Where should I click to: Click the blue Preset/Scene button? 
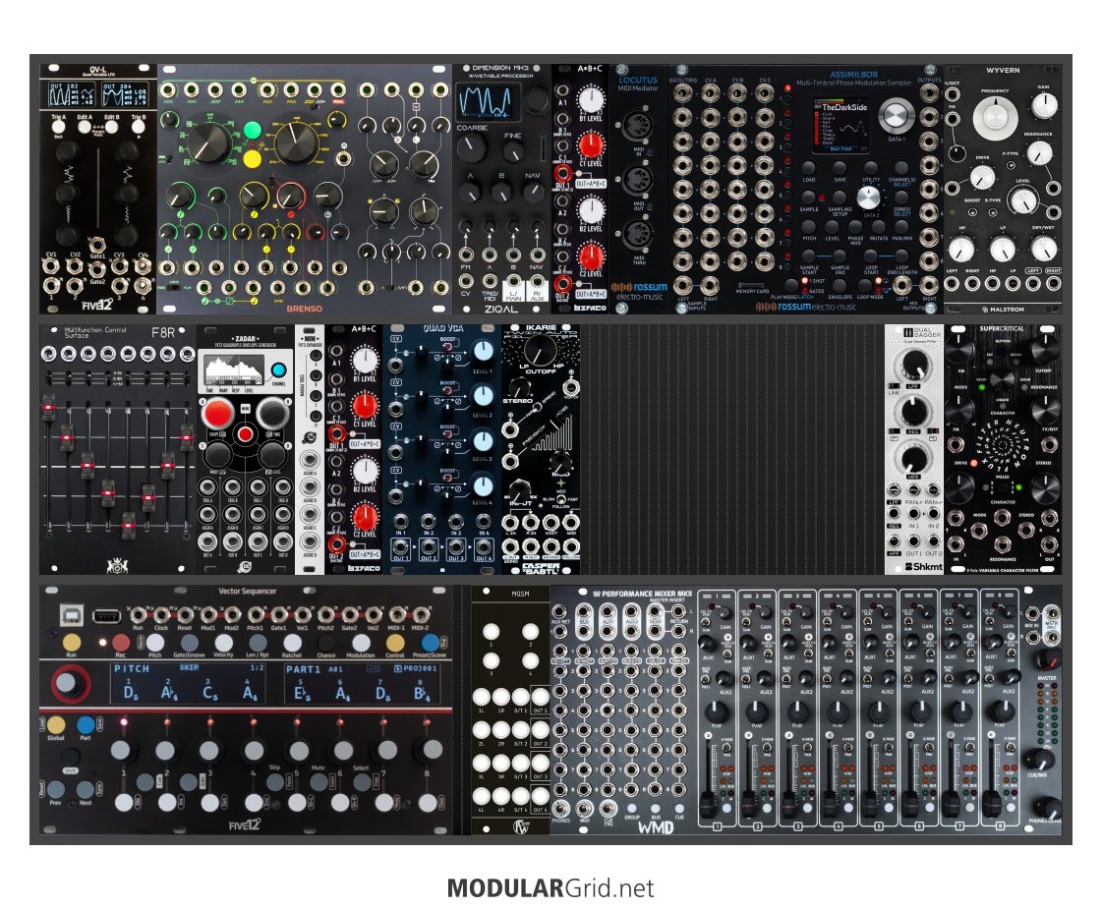(x=430, y=642)
